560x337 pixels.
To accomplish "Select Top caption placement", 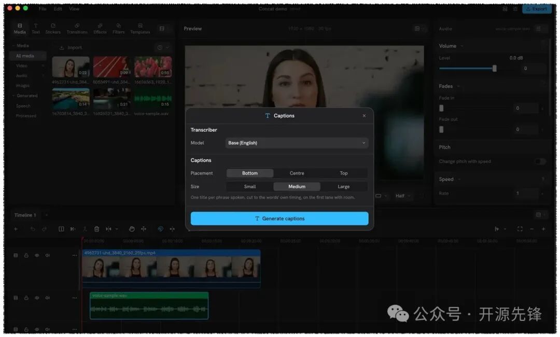I will click(x=344, y=173).
